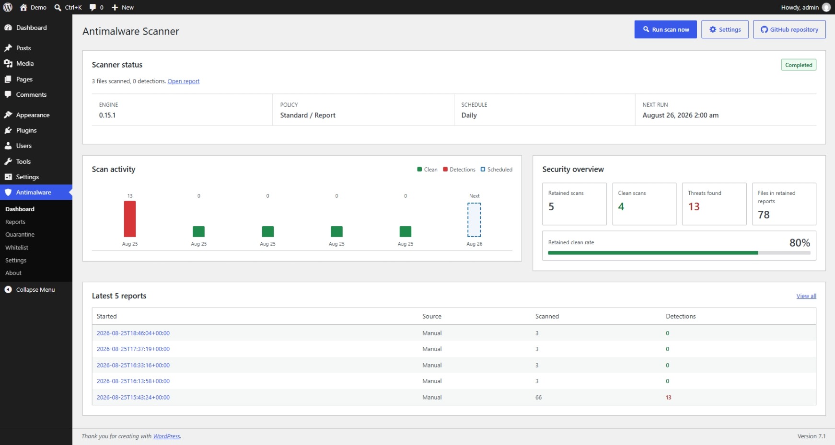The width and height of the screenshot is (835, 445).
Task: Open report 2026-08-25T15:43:24+00:00
Action: pos(133,398)
